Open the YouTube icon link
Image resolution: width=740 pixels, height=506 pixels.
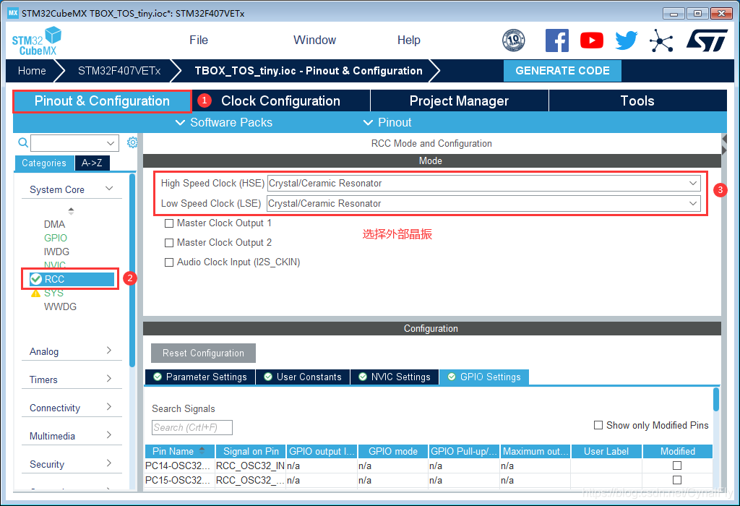pyautogui.click(x=591, y=40)
